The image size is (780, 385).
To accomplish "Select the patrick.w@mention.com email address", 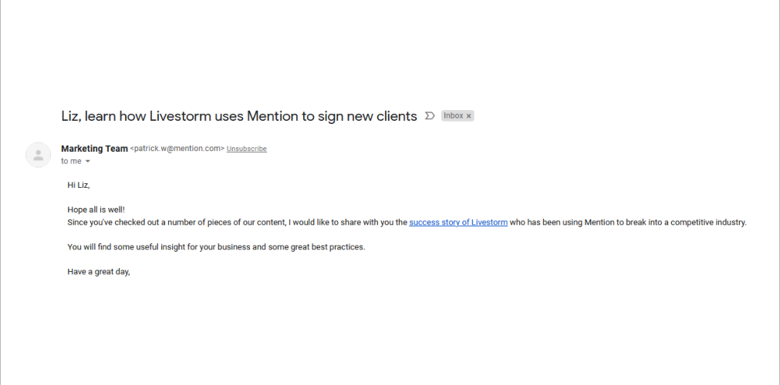I will [x=177, y=149].
